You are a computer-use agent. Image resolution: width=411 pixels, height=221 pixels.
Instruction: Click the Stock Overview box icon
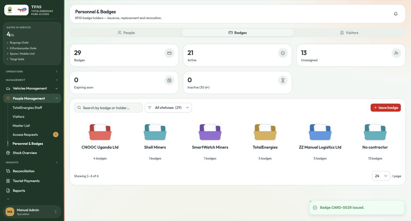(x=8, y=153)
